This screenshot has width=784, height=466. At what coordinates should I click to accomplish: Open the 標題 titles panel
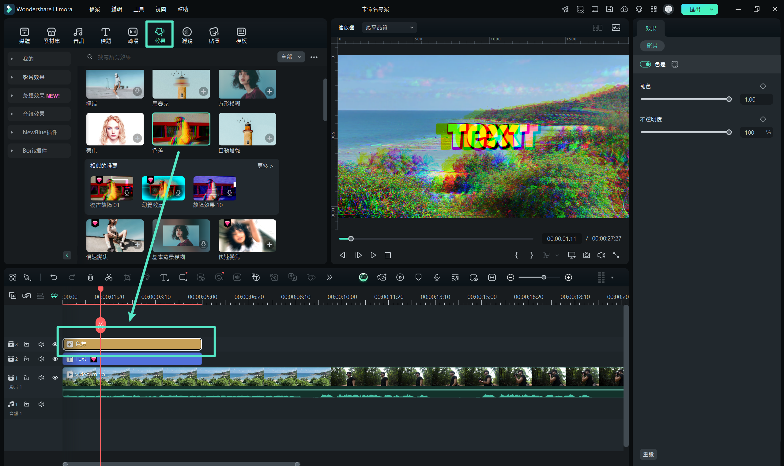pyautogui.click(x=106, y=35)
